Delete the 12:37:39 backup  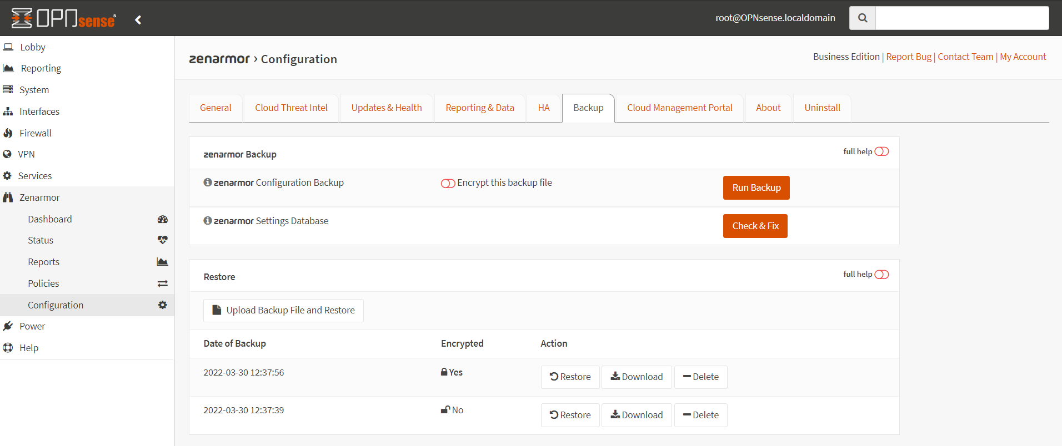(700, 415)
